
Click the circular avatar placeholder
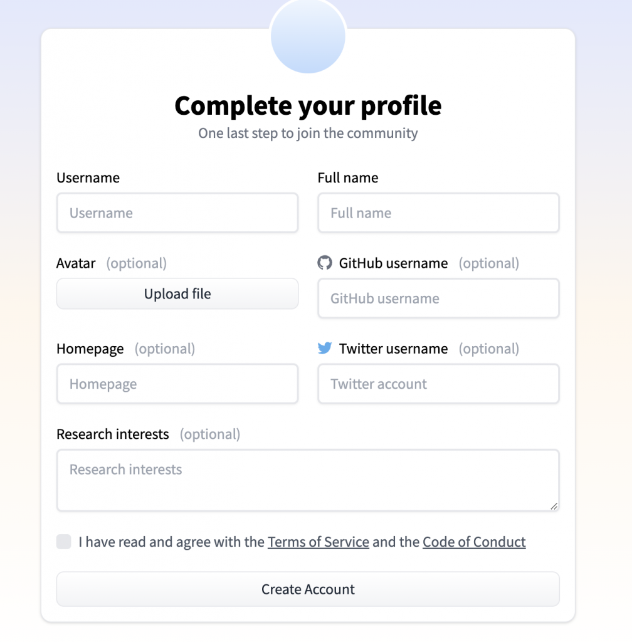tap(308, 34)
